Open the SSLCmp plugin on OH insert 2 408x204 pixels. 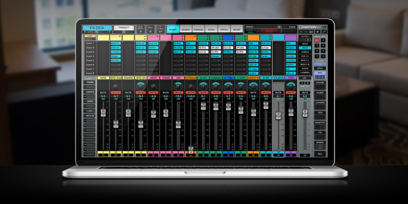click(x=178, y=47)
